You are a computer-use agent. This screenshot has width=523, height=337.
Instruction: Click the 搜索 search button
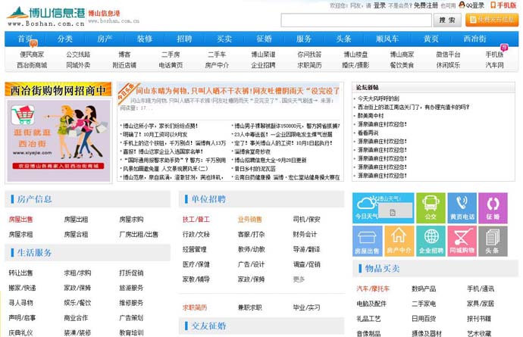click(x=447, y=20)
